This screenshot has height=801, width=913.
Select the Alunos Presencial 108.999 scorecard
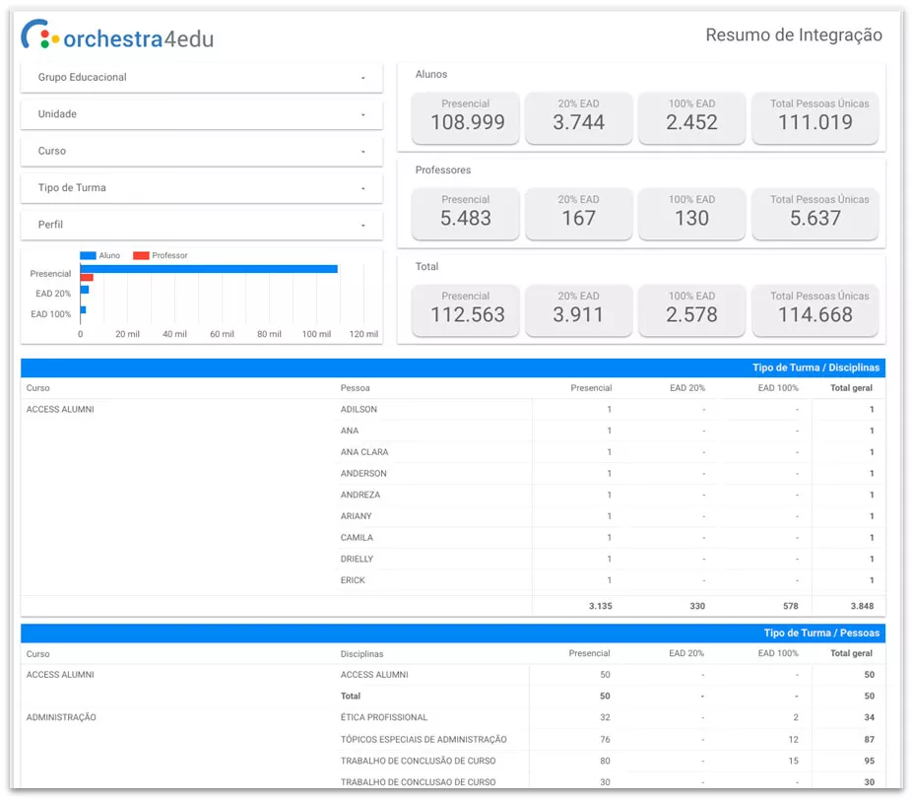466,117
